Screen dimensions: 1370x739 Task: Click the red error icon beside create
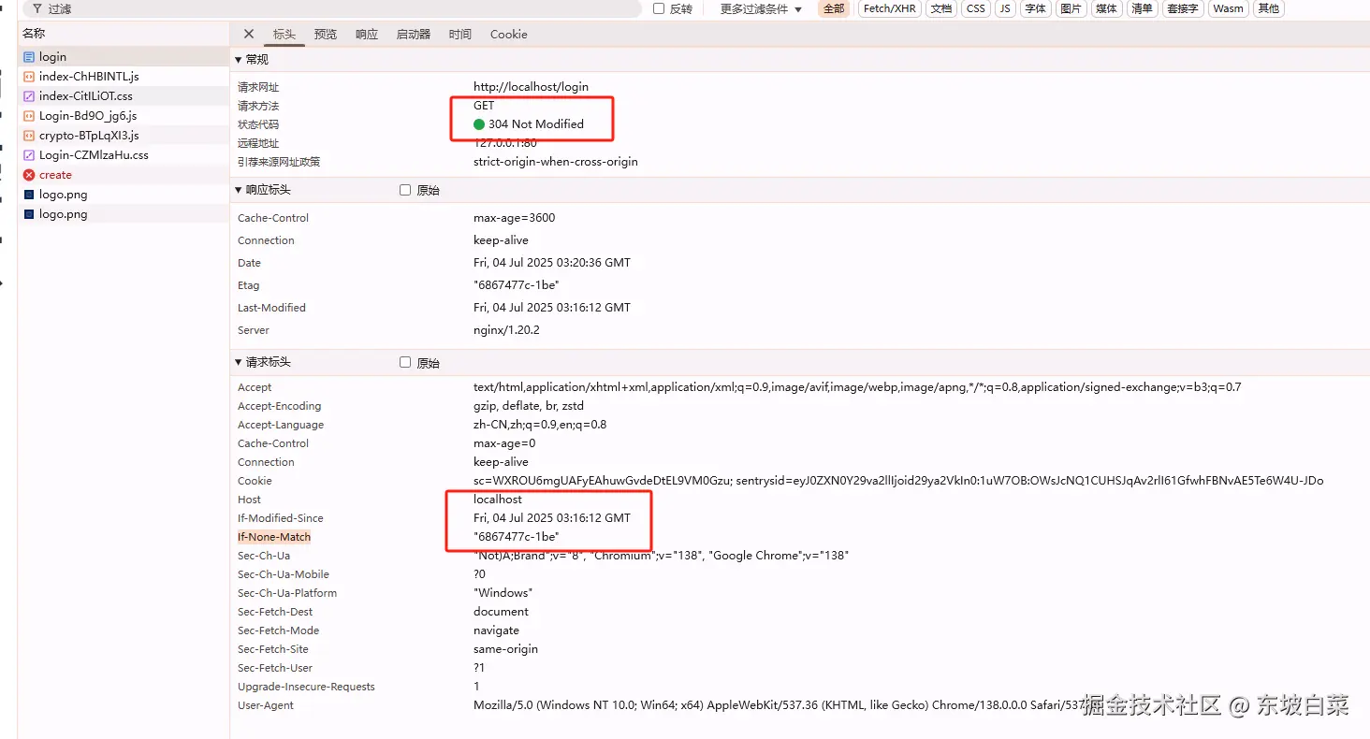[29, 175]
